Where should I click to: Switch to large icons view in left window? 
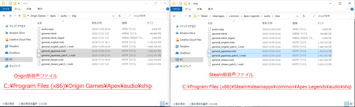point(167,104)
